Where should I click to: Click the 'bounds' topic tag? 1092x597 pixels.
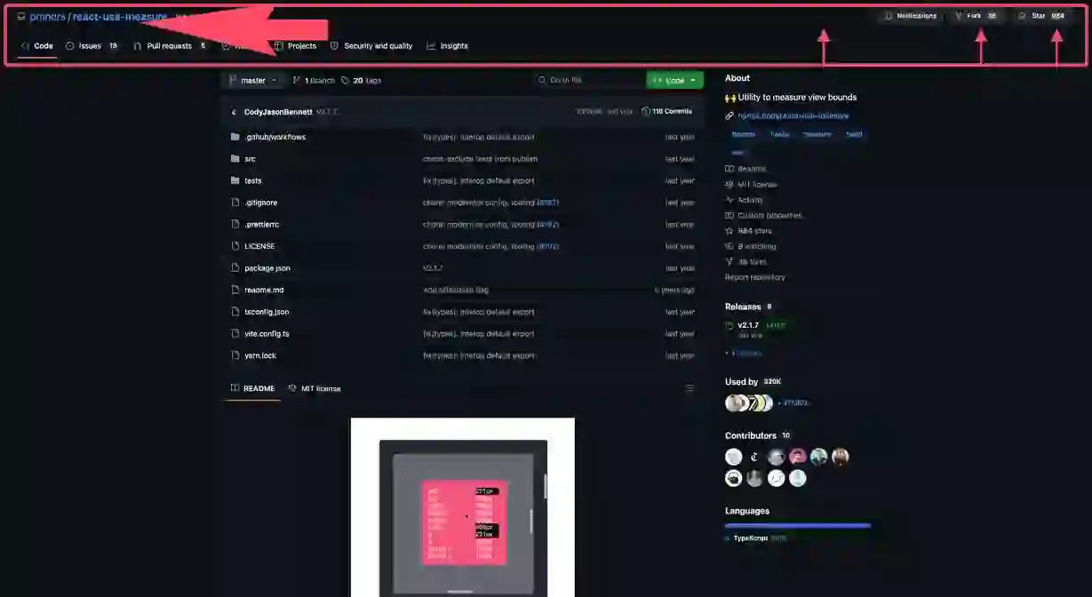tap(744, 135)
